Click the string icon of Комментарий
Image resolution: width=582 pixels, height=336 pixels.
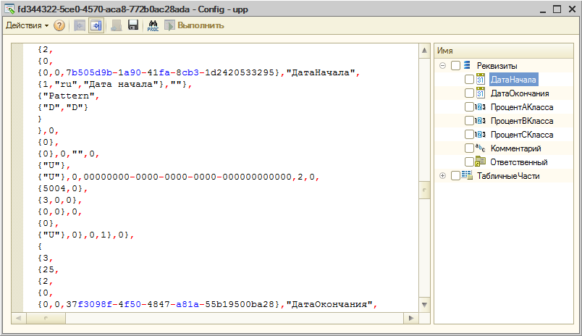(481, 148)
